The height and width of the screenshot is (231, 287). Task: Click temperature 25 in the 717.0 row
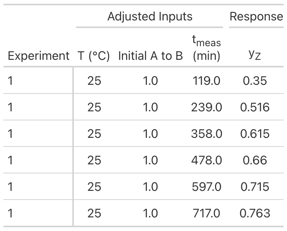coord(94,214)
